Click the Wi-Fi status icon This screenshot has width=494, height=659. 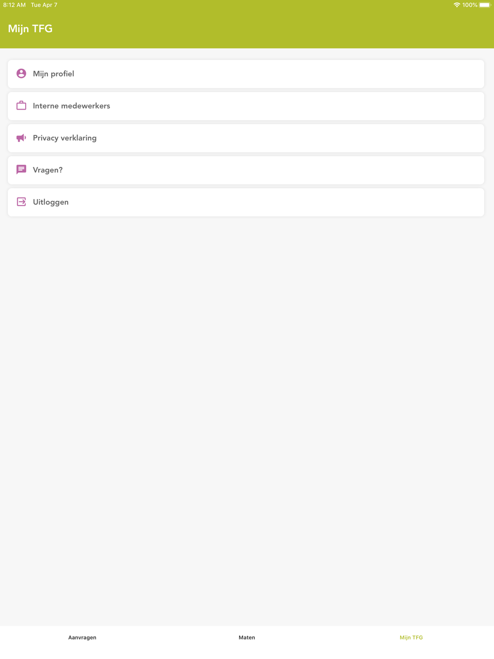tap(456, 5)
